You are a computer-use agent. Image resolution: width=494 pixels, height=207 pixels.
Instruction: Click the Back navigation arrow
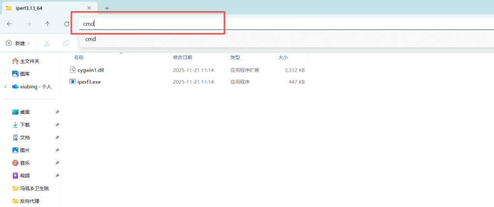[9, 24]
